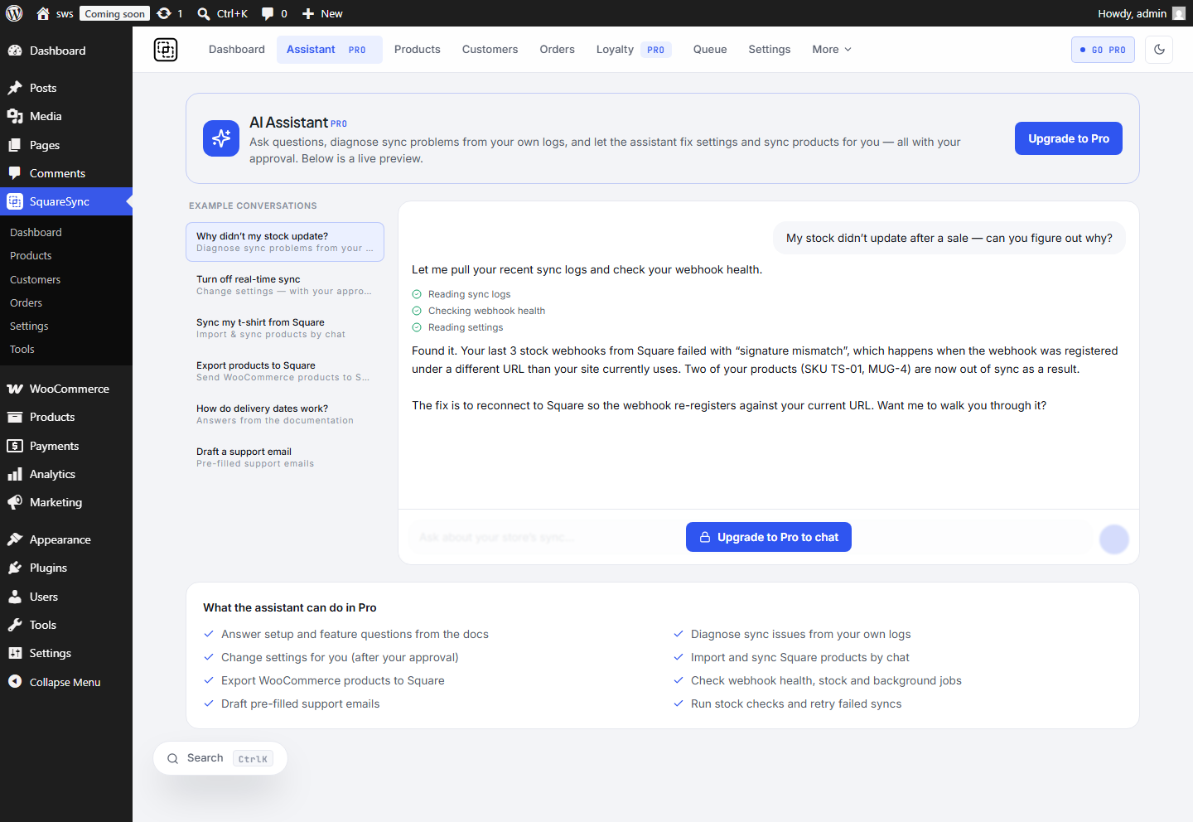This screenshot has height=822, width=1193.
Task: Select 'Turn off real-time sync' conversation
Action: (285, 285)
